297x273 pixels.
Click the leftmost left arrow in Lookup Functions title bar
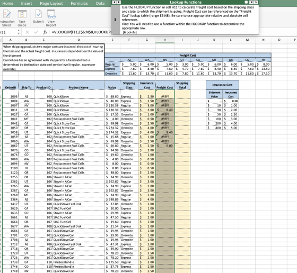point(114,2)
